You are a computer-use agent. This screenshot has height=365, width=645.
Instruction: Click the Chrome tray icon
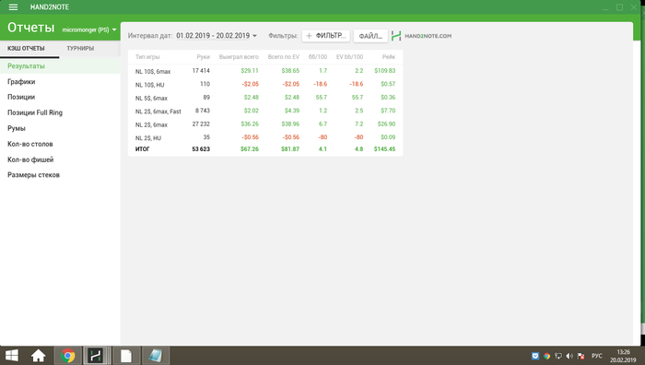546,356
